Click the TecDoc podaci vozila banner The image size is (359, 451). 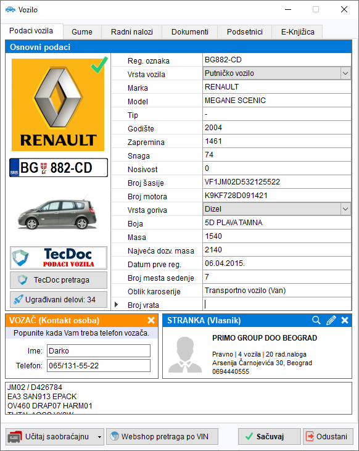tap(59, 258)
